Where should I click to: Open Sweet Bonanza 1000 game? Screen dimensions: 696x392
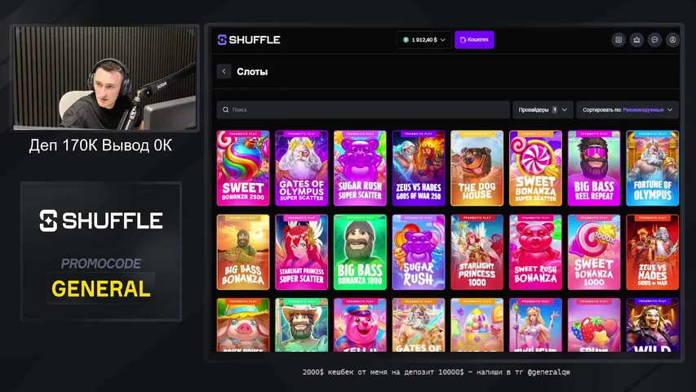point(594,252)
